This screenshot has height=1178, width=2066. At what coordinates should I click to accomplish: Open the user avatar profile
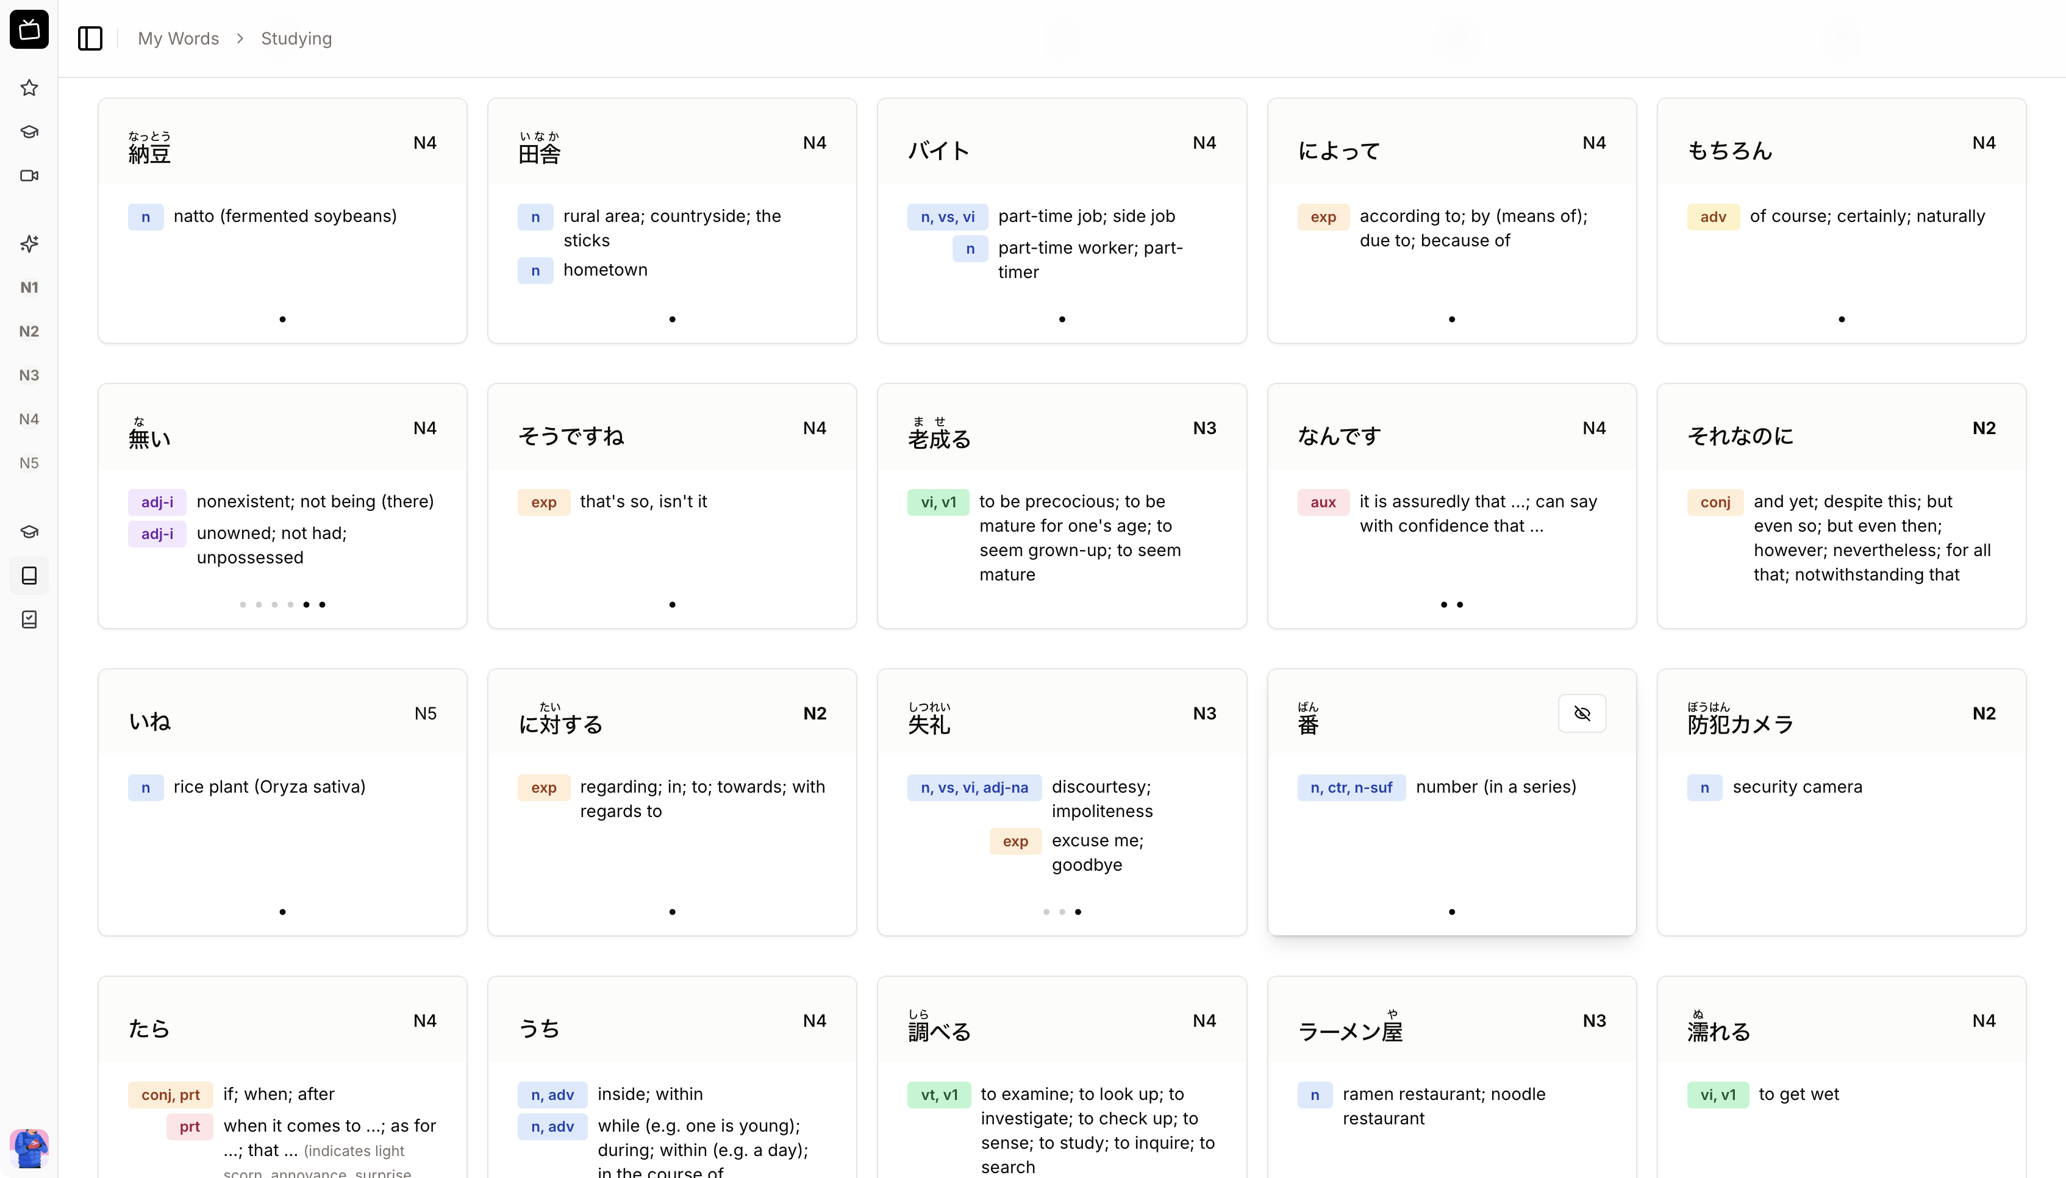(29, 1148)
